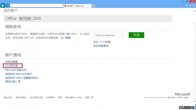Click the Microsoft logo in footer
Viewport: 196px width, 110px height.
point(183,94)
